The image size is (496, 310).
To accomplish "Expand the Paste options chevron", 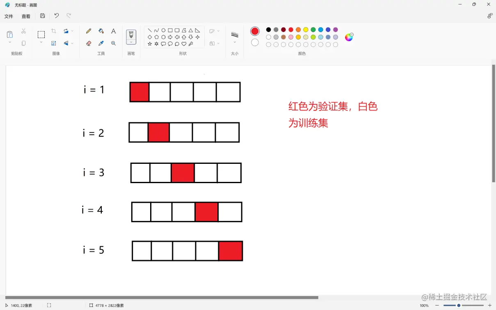I will (10, 42).
